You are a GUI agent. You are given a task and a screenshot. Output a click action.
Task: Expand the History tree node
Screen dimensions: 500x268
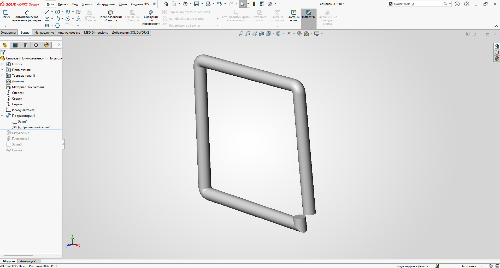coord(2,64)
